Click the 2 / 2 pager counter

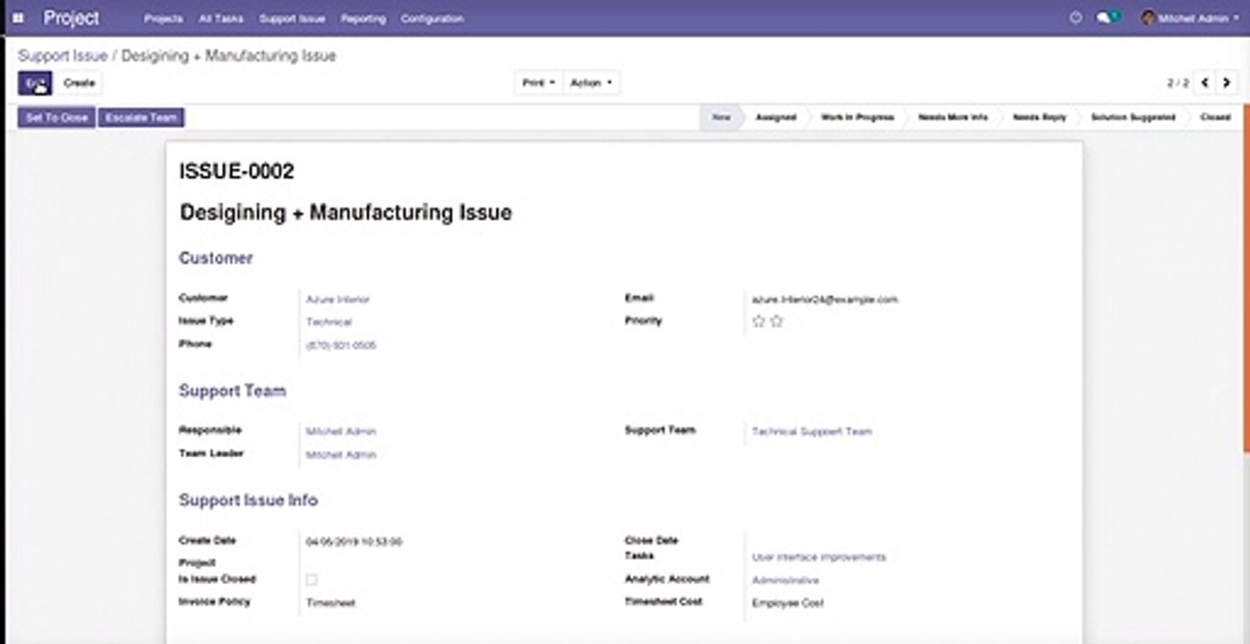tap(1178, 83)
